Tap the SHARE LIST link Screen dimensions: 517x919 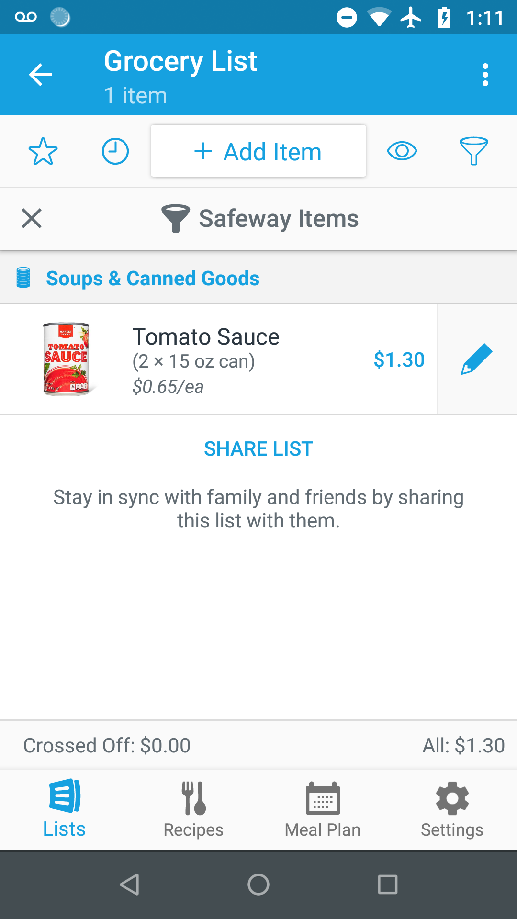click(x=258, y=449)
